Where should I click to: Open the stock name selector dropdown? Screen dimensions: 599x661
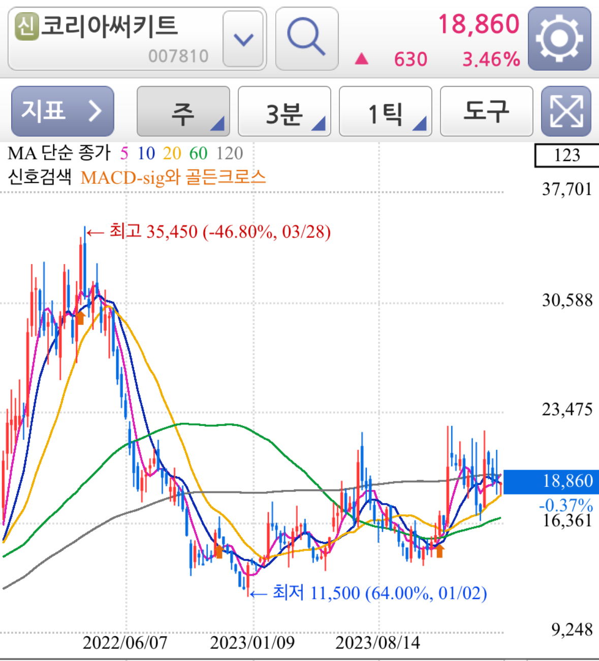pyautogui.click(x=244, y=38)
